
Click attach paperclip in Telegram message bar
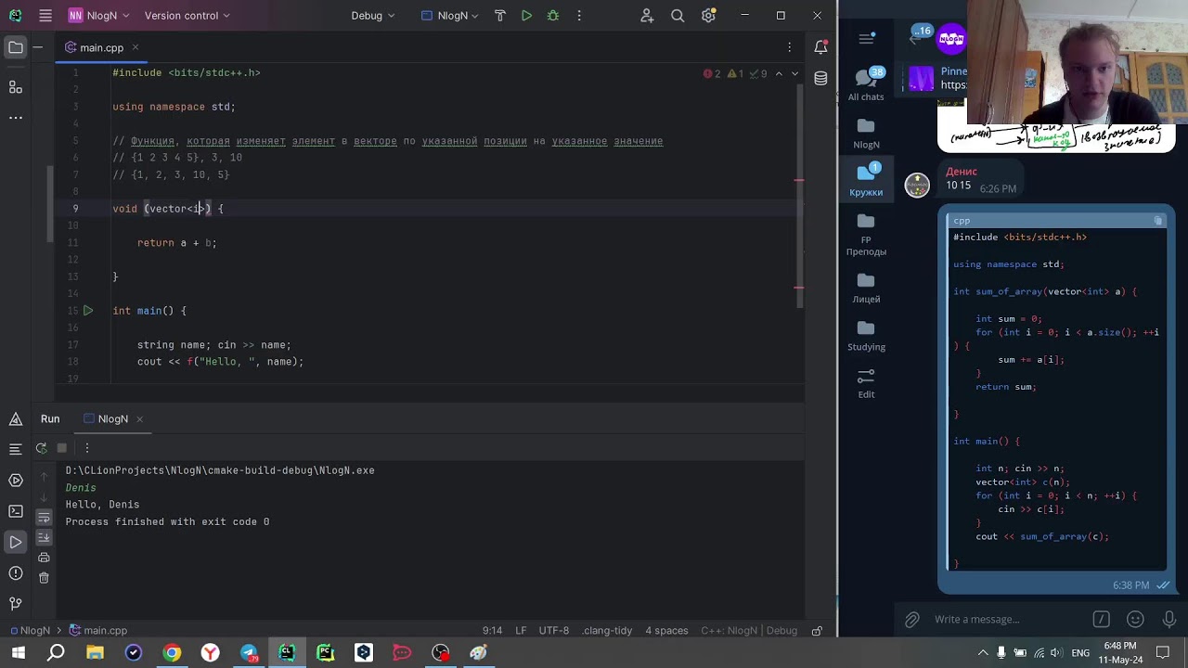coord(912,619)
